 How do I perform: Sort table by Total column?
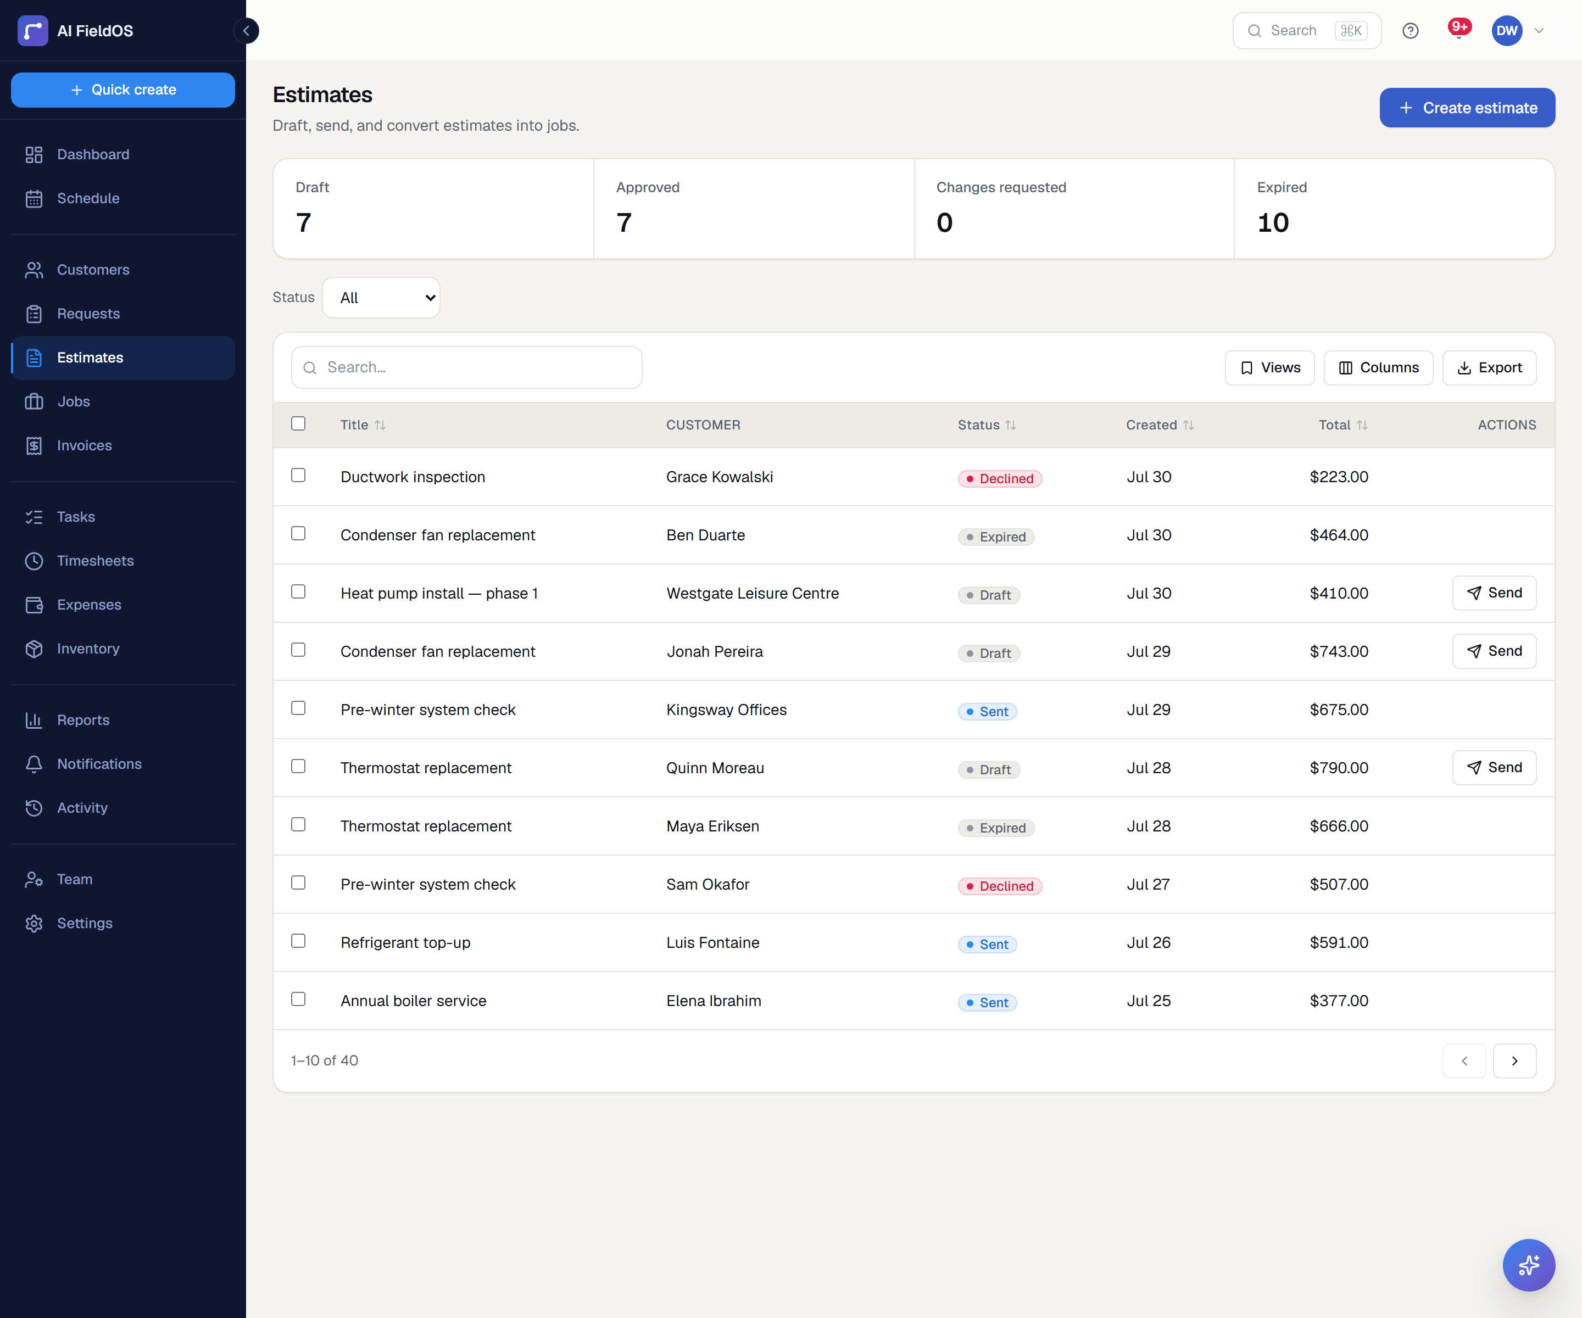[1343, 425]
